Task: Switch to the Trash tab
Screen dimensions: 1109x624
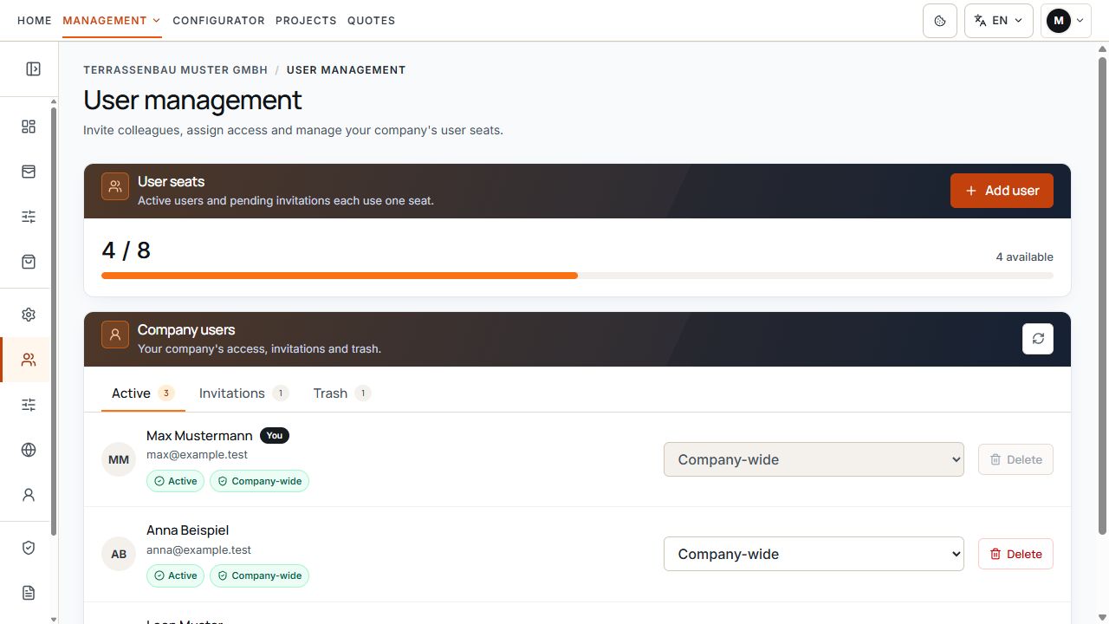Action: 341,393
